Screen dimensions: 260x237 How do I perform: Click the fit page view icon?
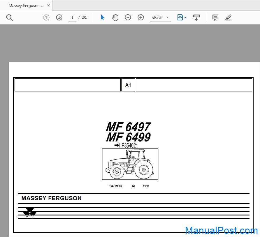[180, 17]
